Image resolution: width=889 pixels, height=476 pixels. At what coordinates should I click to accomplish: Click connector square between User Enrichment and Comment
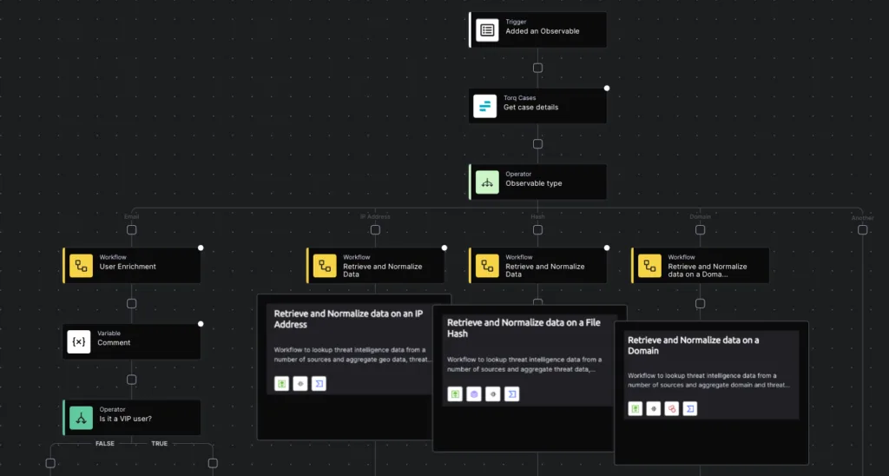click(x=132, y=303)
